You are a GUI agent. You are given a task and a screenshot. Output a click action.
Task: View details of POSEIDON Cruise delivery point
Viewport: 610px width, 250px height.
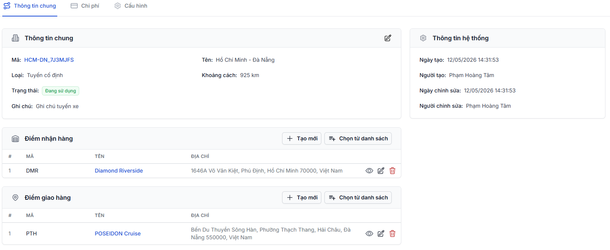[x=369, y=234]
